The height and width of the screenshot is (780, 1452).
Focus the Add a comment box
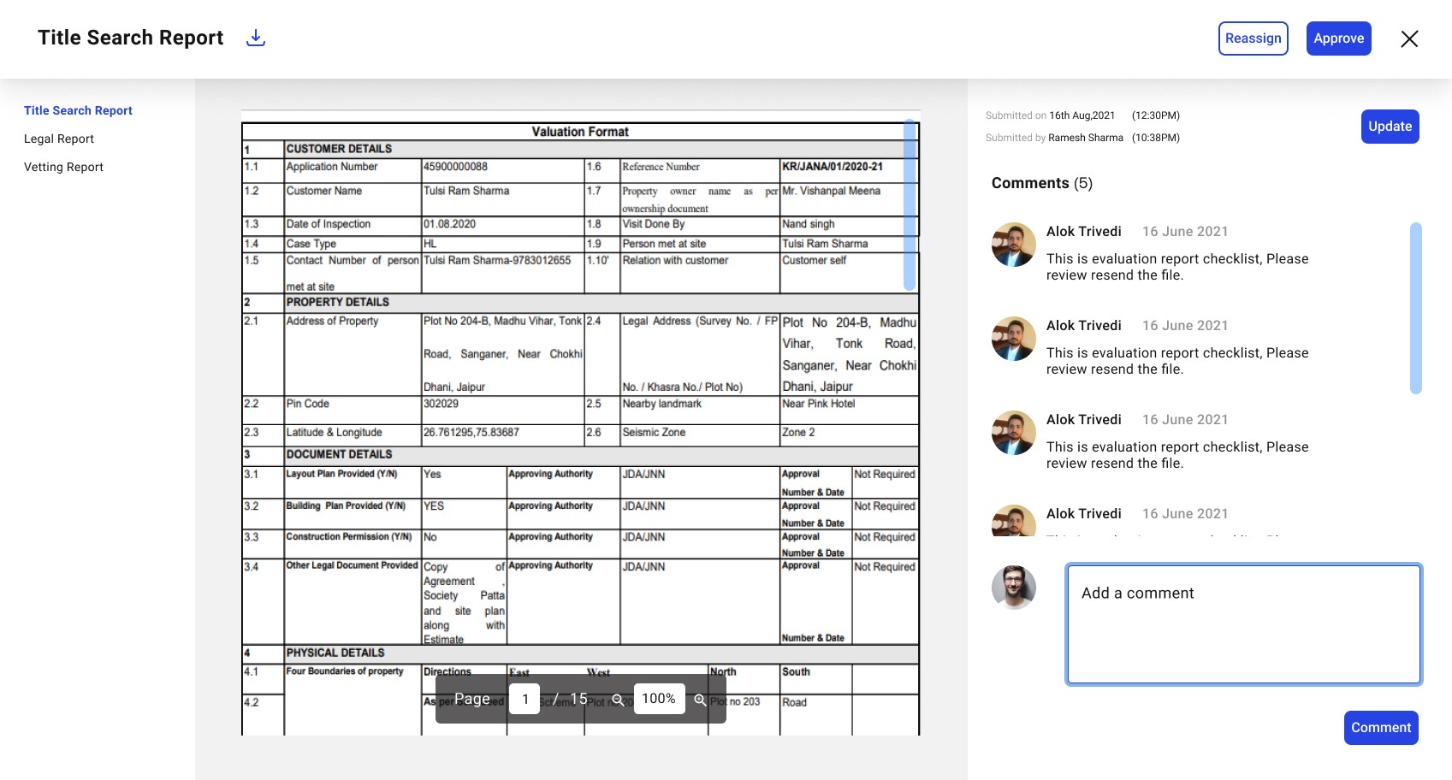[1243, 624]
